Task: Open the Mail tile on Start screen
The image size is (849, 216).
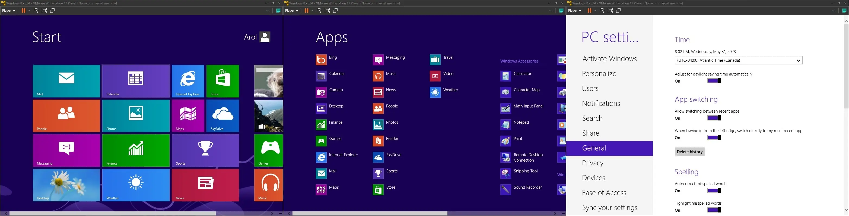Action: (66, 81)
